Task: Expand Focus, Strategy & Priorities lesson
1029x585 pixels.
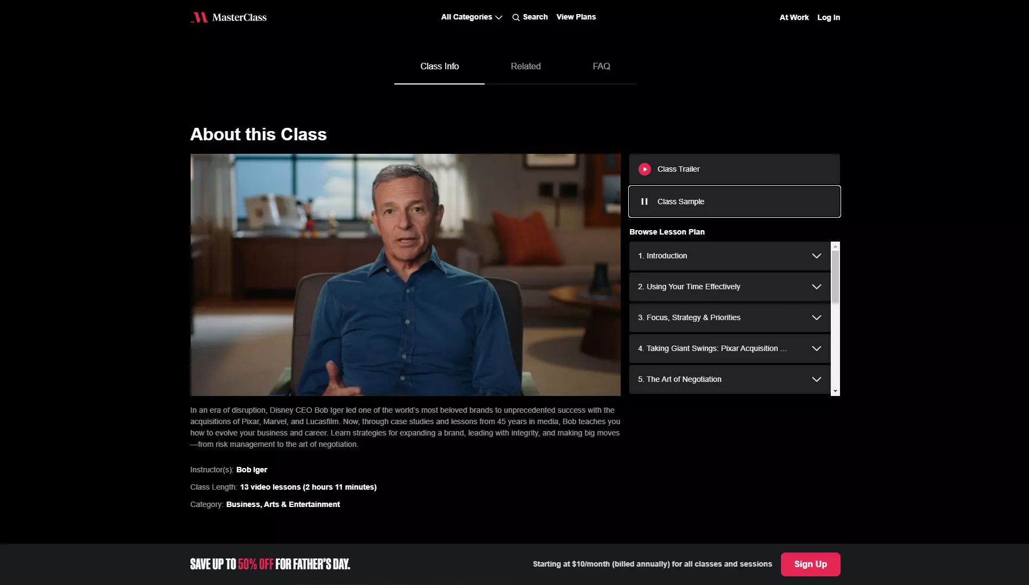Action: [730, 317]
